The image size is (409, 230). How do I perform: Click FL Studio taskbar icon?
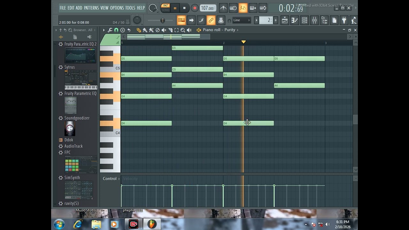pyautogui.click(x=152, y=224)
